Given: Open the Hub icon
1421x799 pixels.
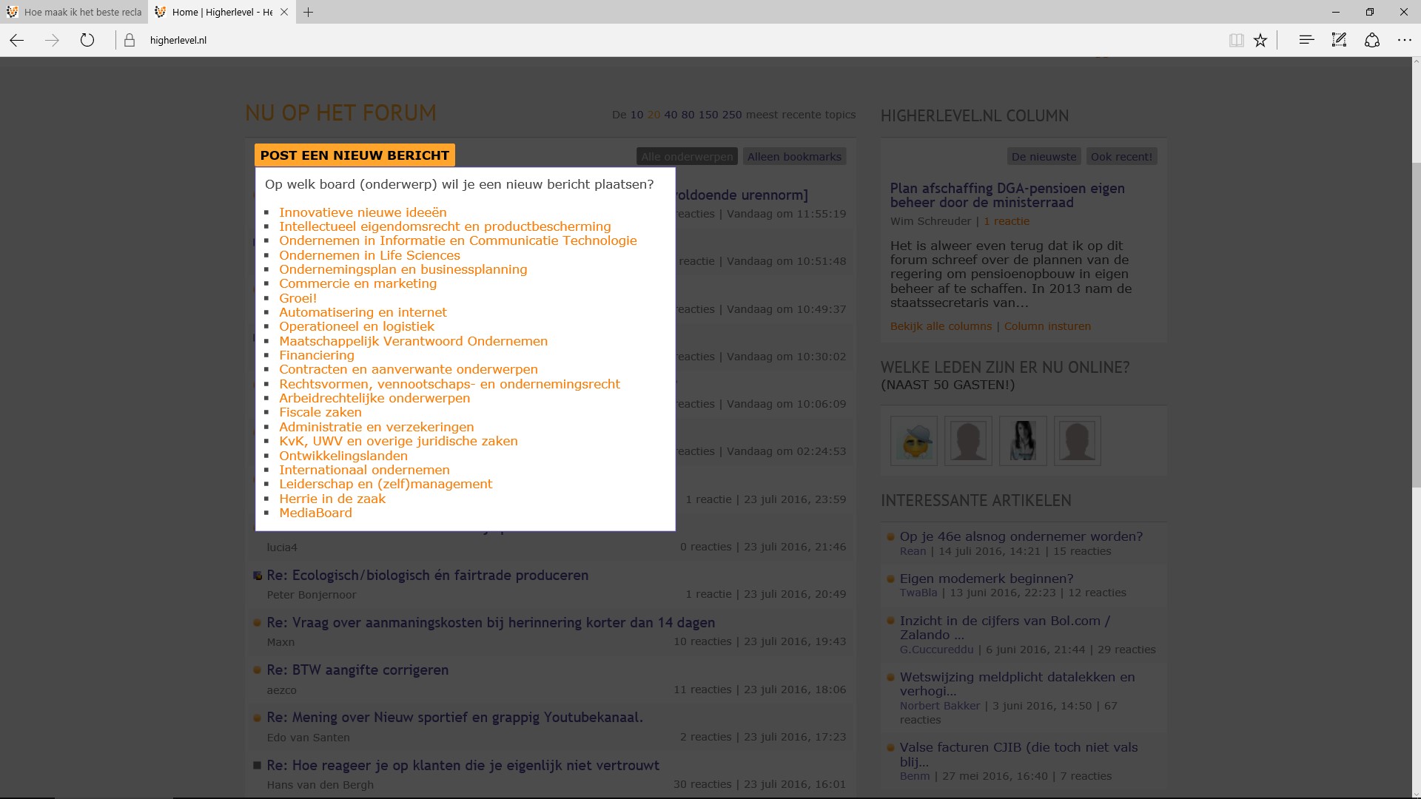Looking at the screenshot, I should click(x=1306, y=40).
